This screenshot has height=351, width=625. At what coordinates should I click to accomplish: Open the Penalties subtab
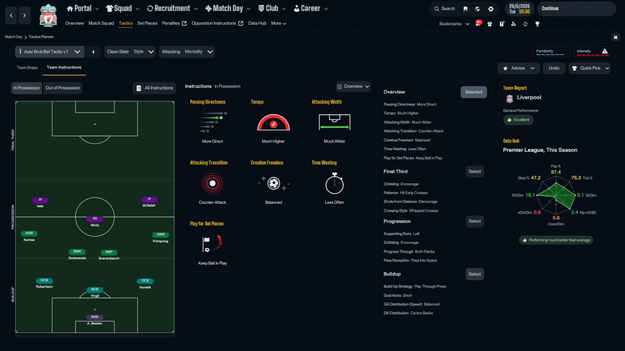(174, 23)
